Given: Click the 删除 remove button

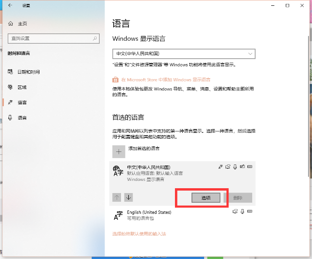Looking at the screenshot, I should [x=238, y=198].
